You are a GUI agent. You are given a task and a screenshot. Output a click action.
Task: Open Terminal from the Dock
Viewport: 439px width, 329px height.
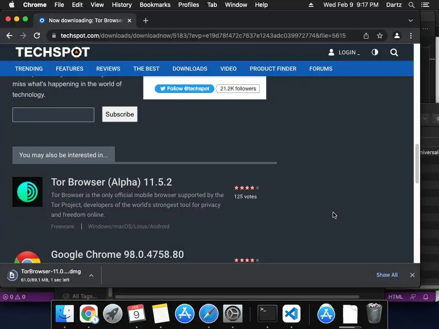pyautogui.click(x=268, y=314)
